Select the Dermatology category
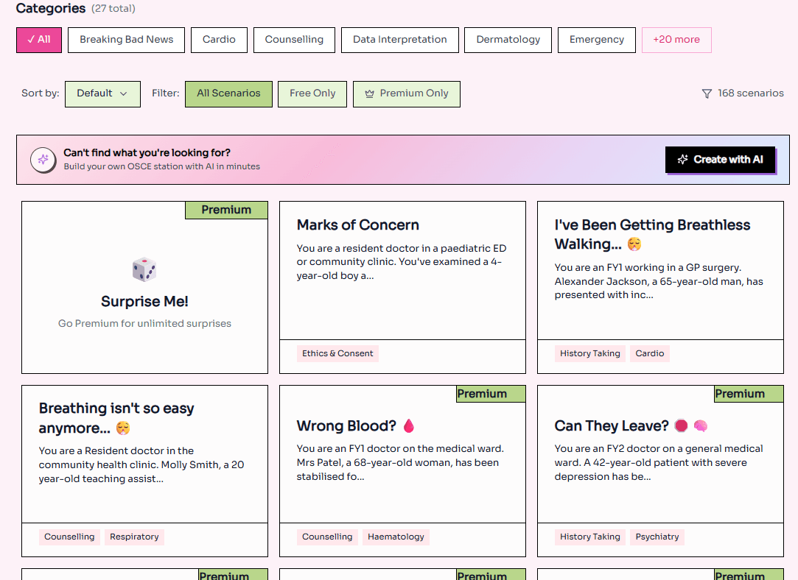798x580 pixels. [508, 40]
